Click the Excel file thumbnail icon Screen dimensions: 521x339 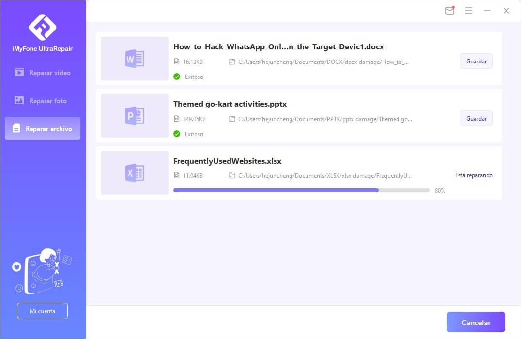(135, 173)
